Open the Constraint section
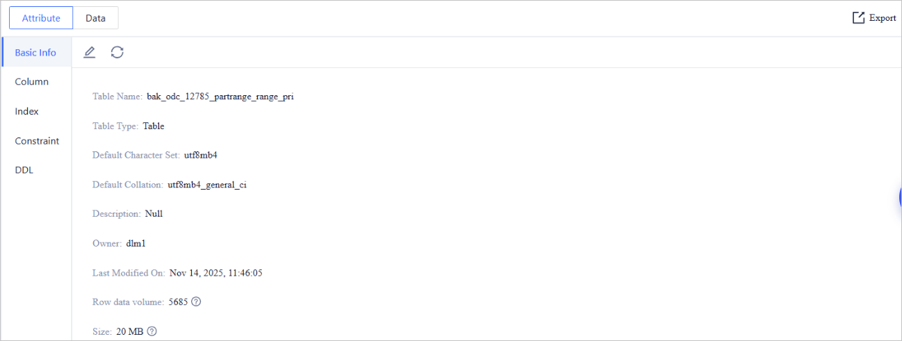The image size is (902, 341). (x=36, y=141)
